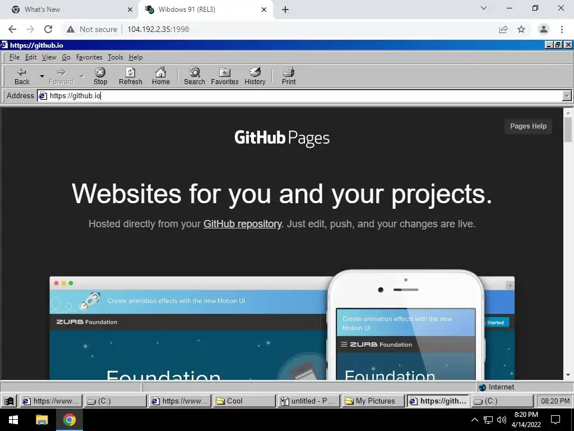Switch to the Cool folder window
574x431 pixels.
pyautogui.click(x=244, y=401)
